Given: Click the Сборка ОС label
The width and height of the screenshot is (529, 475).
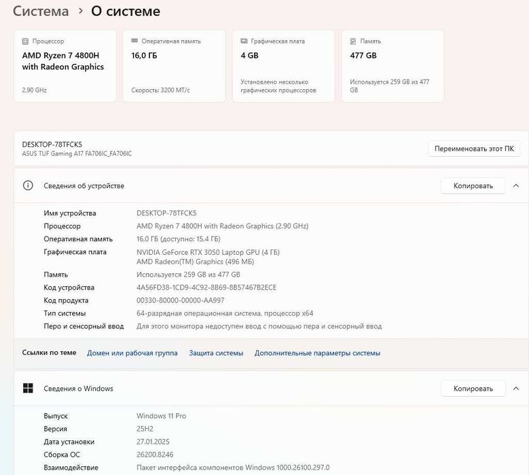Looking at the screenshot, I should pos(62,455).
